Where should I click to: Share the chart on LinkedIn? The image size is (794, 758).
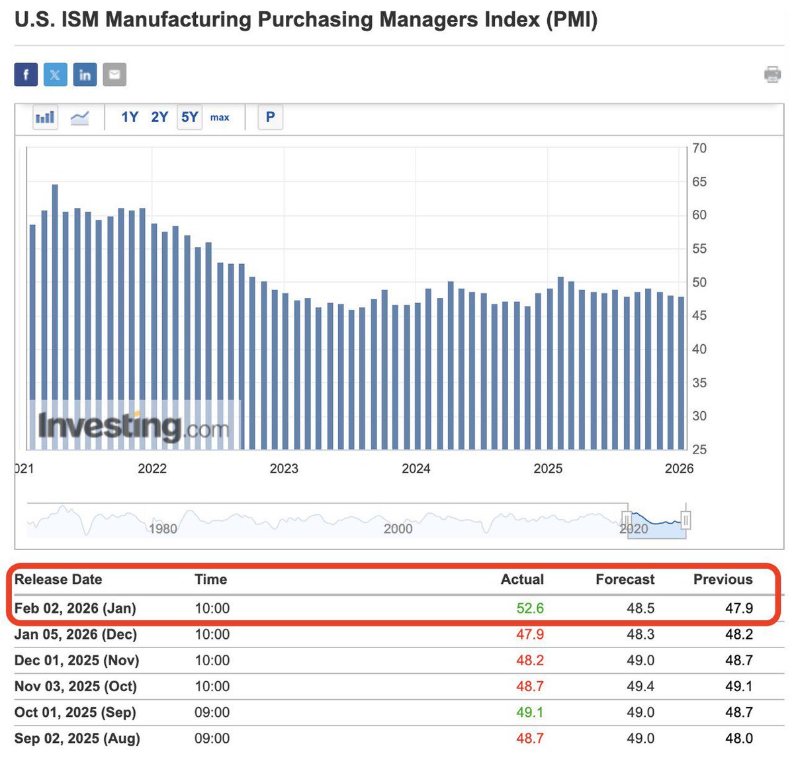click(x=85, y=74)
